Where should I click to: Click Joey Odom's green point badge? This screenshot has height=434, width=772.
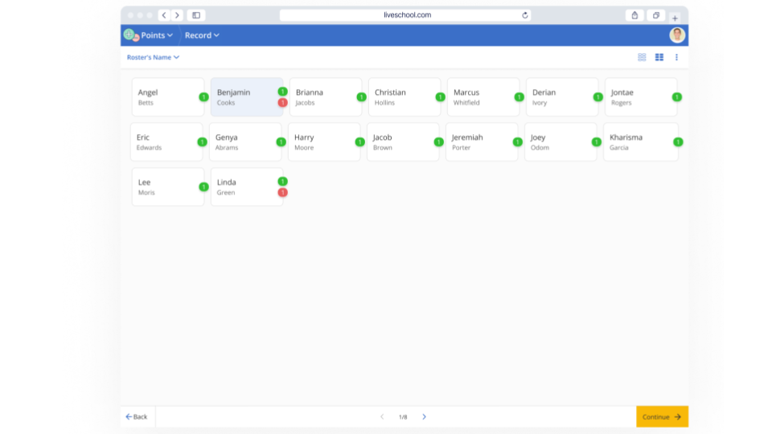596,141
